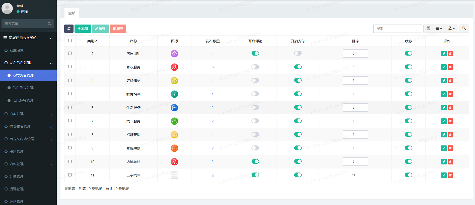Viewport: 475px width, 205px height.
Task: Open the 发布数量 link for 家政服务
Action: [213, 67]
